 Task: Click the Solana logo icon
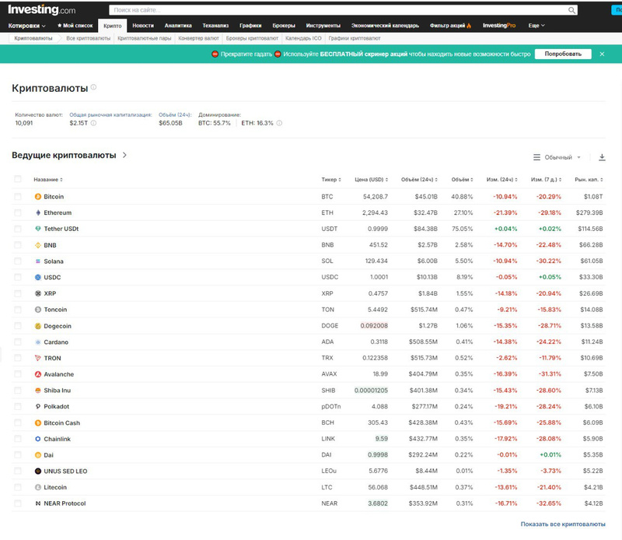tap(37, 261)
